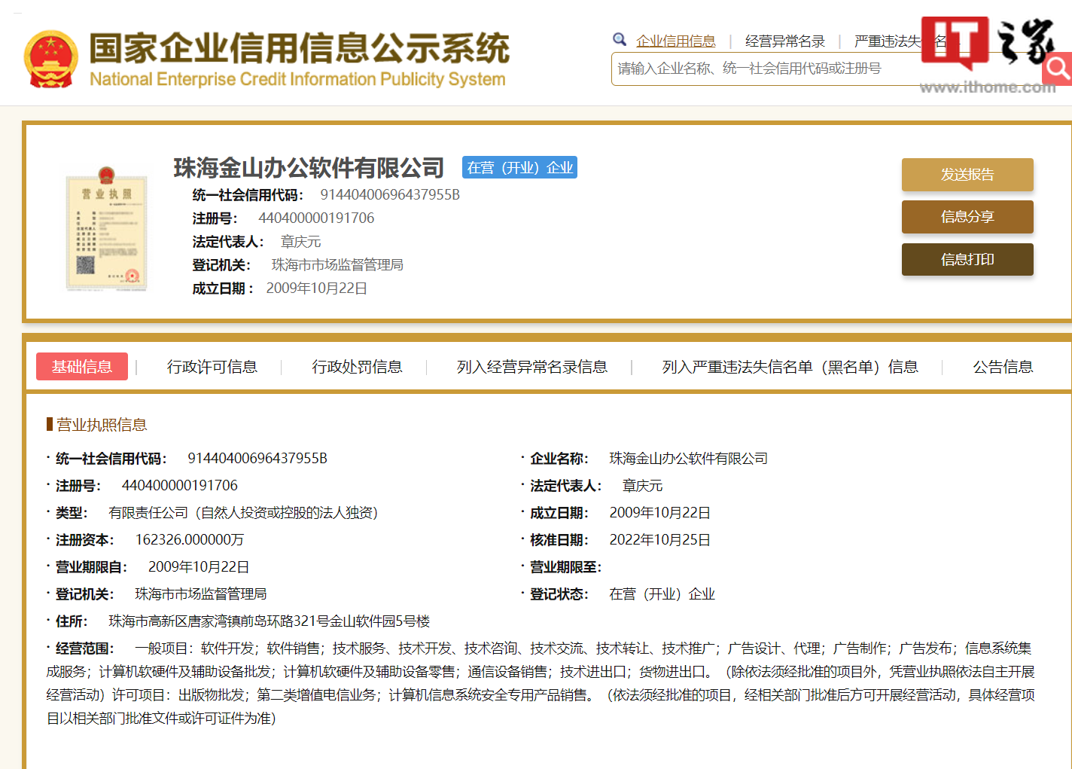Open the 列入严重违法失信名单 (黑名单) 信息 tab

tap(790, 367)
